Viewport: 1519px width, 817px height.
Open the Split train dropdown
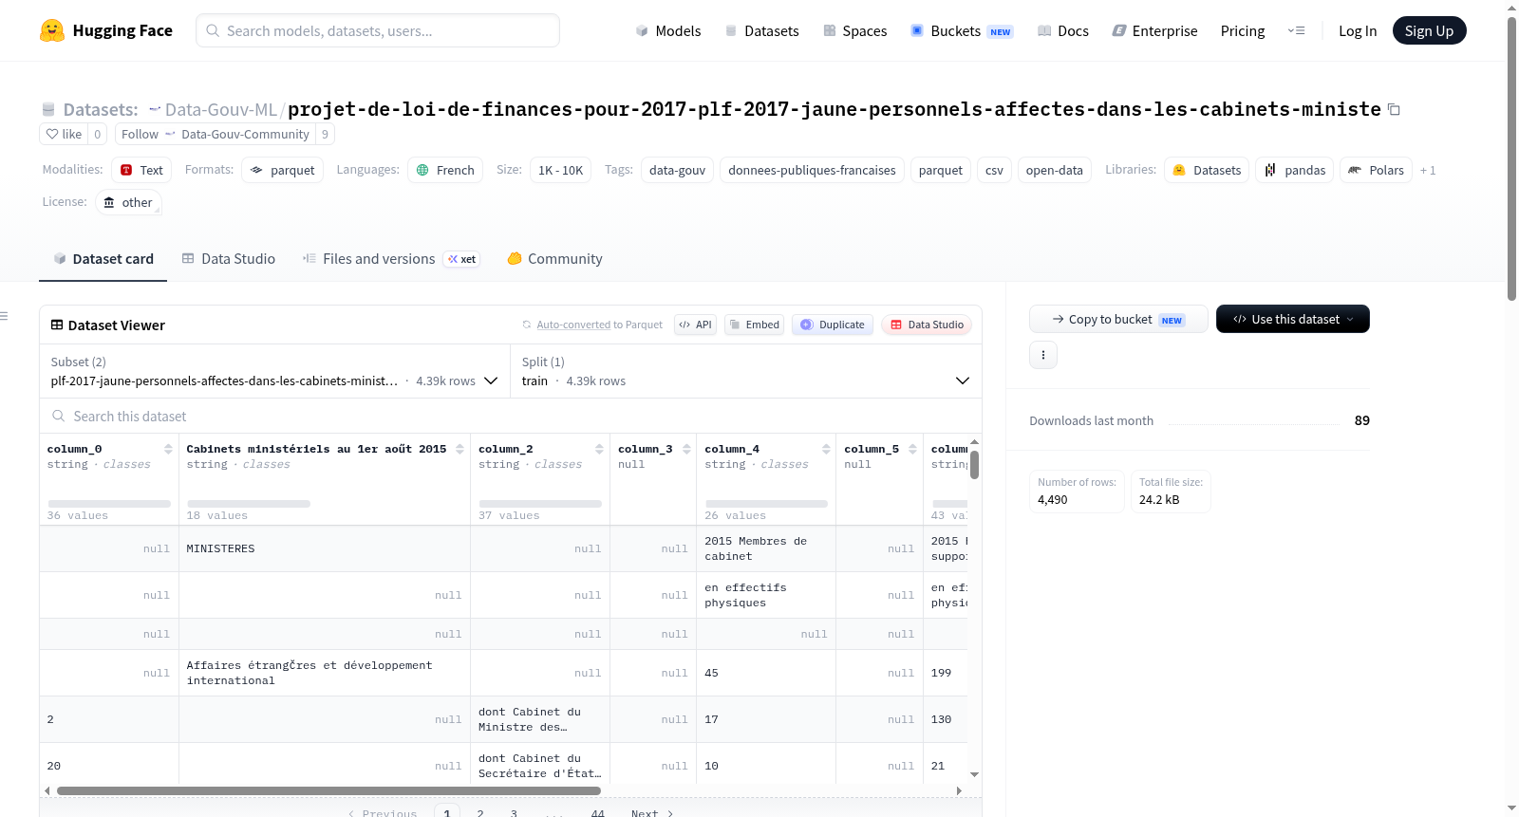[745, 371]
